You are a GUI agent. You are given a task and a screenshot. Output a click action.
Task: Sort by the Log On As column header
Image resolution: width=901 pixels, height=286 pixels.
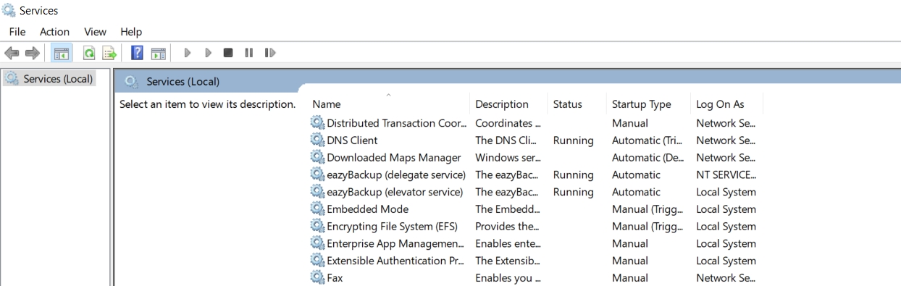[x=726, y=104]
